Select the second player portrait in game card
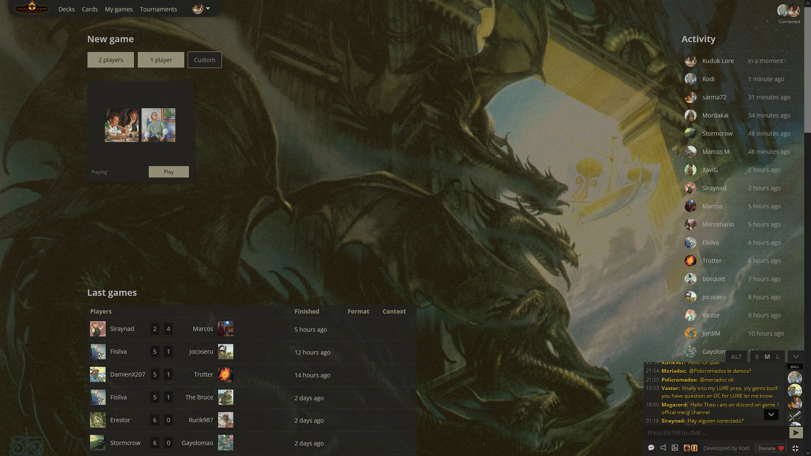 [158, 125]
